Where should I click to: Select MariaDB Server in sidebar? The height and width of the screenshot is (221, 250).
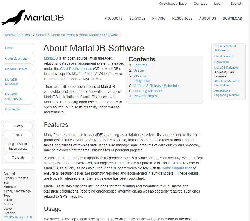18,69
